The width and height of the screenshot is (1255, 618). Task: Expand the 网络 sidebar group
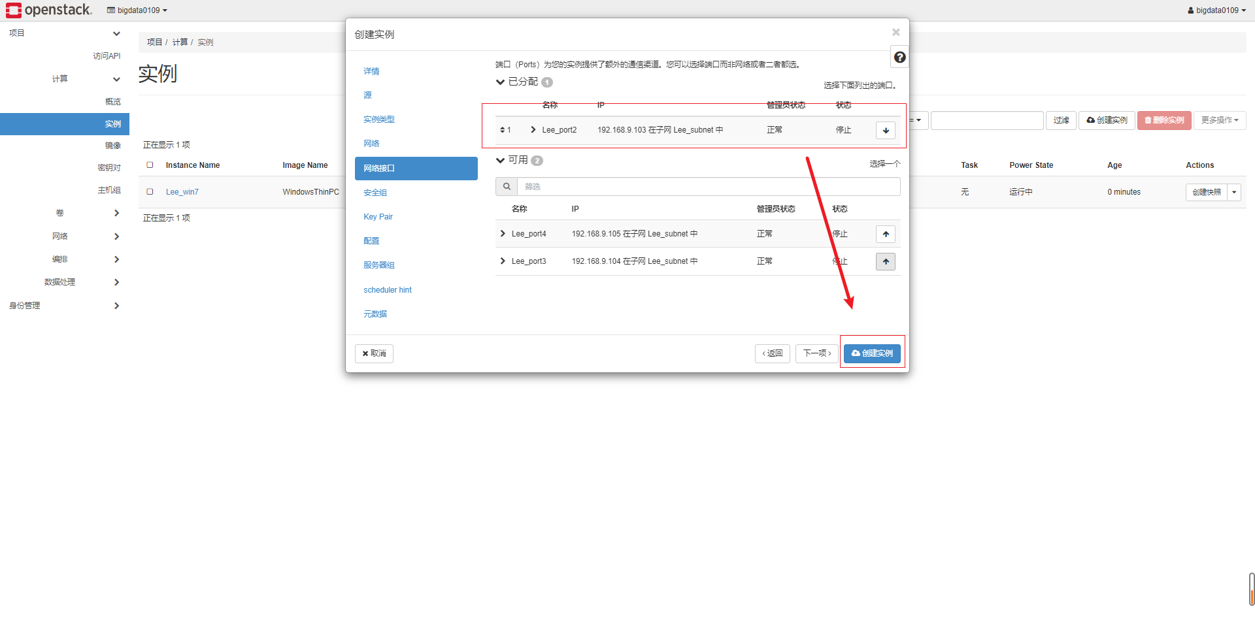pyautogui.click(x=116, y=236)
